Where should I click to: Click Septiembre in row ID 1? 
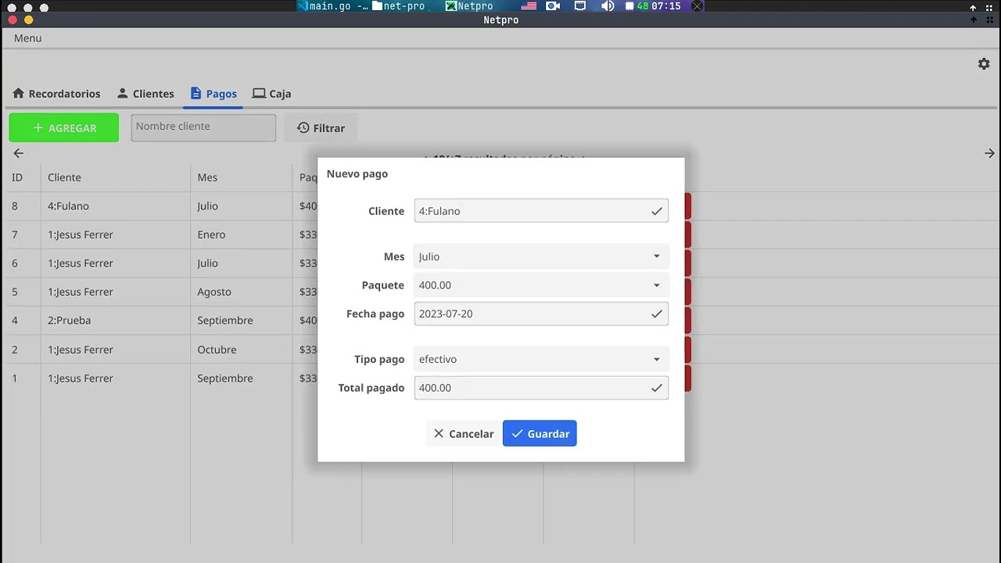tap(225, 378)
